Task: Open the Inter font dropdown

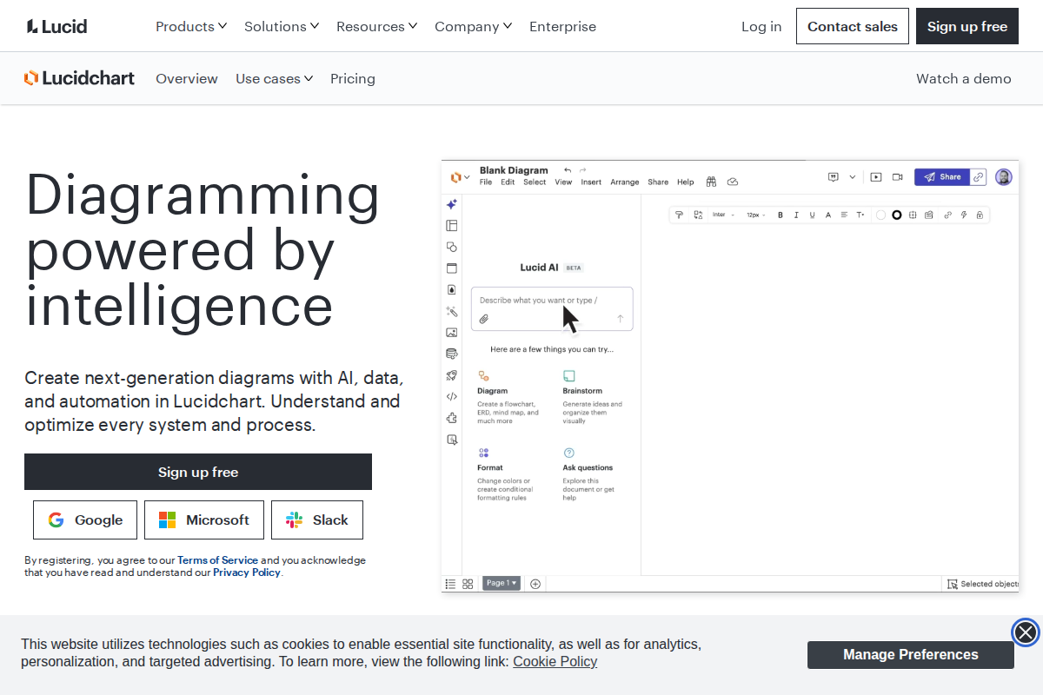Action: 723,215
